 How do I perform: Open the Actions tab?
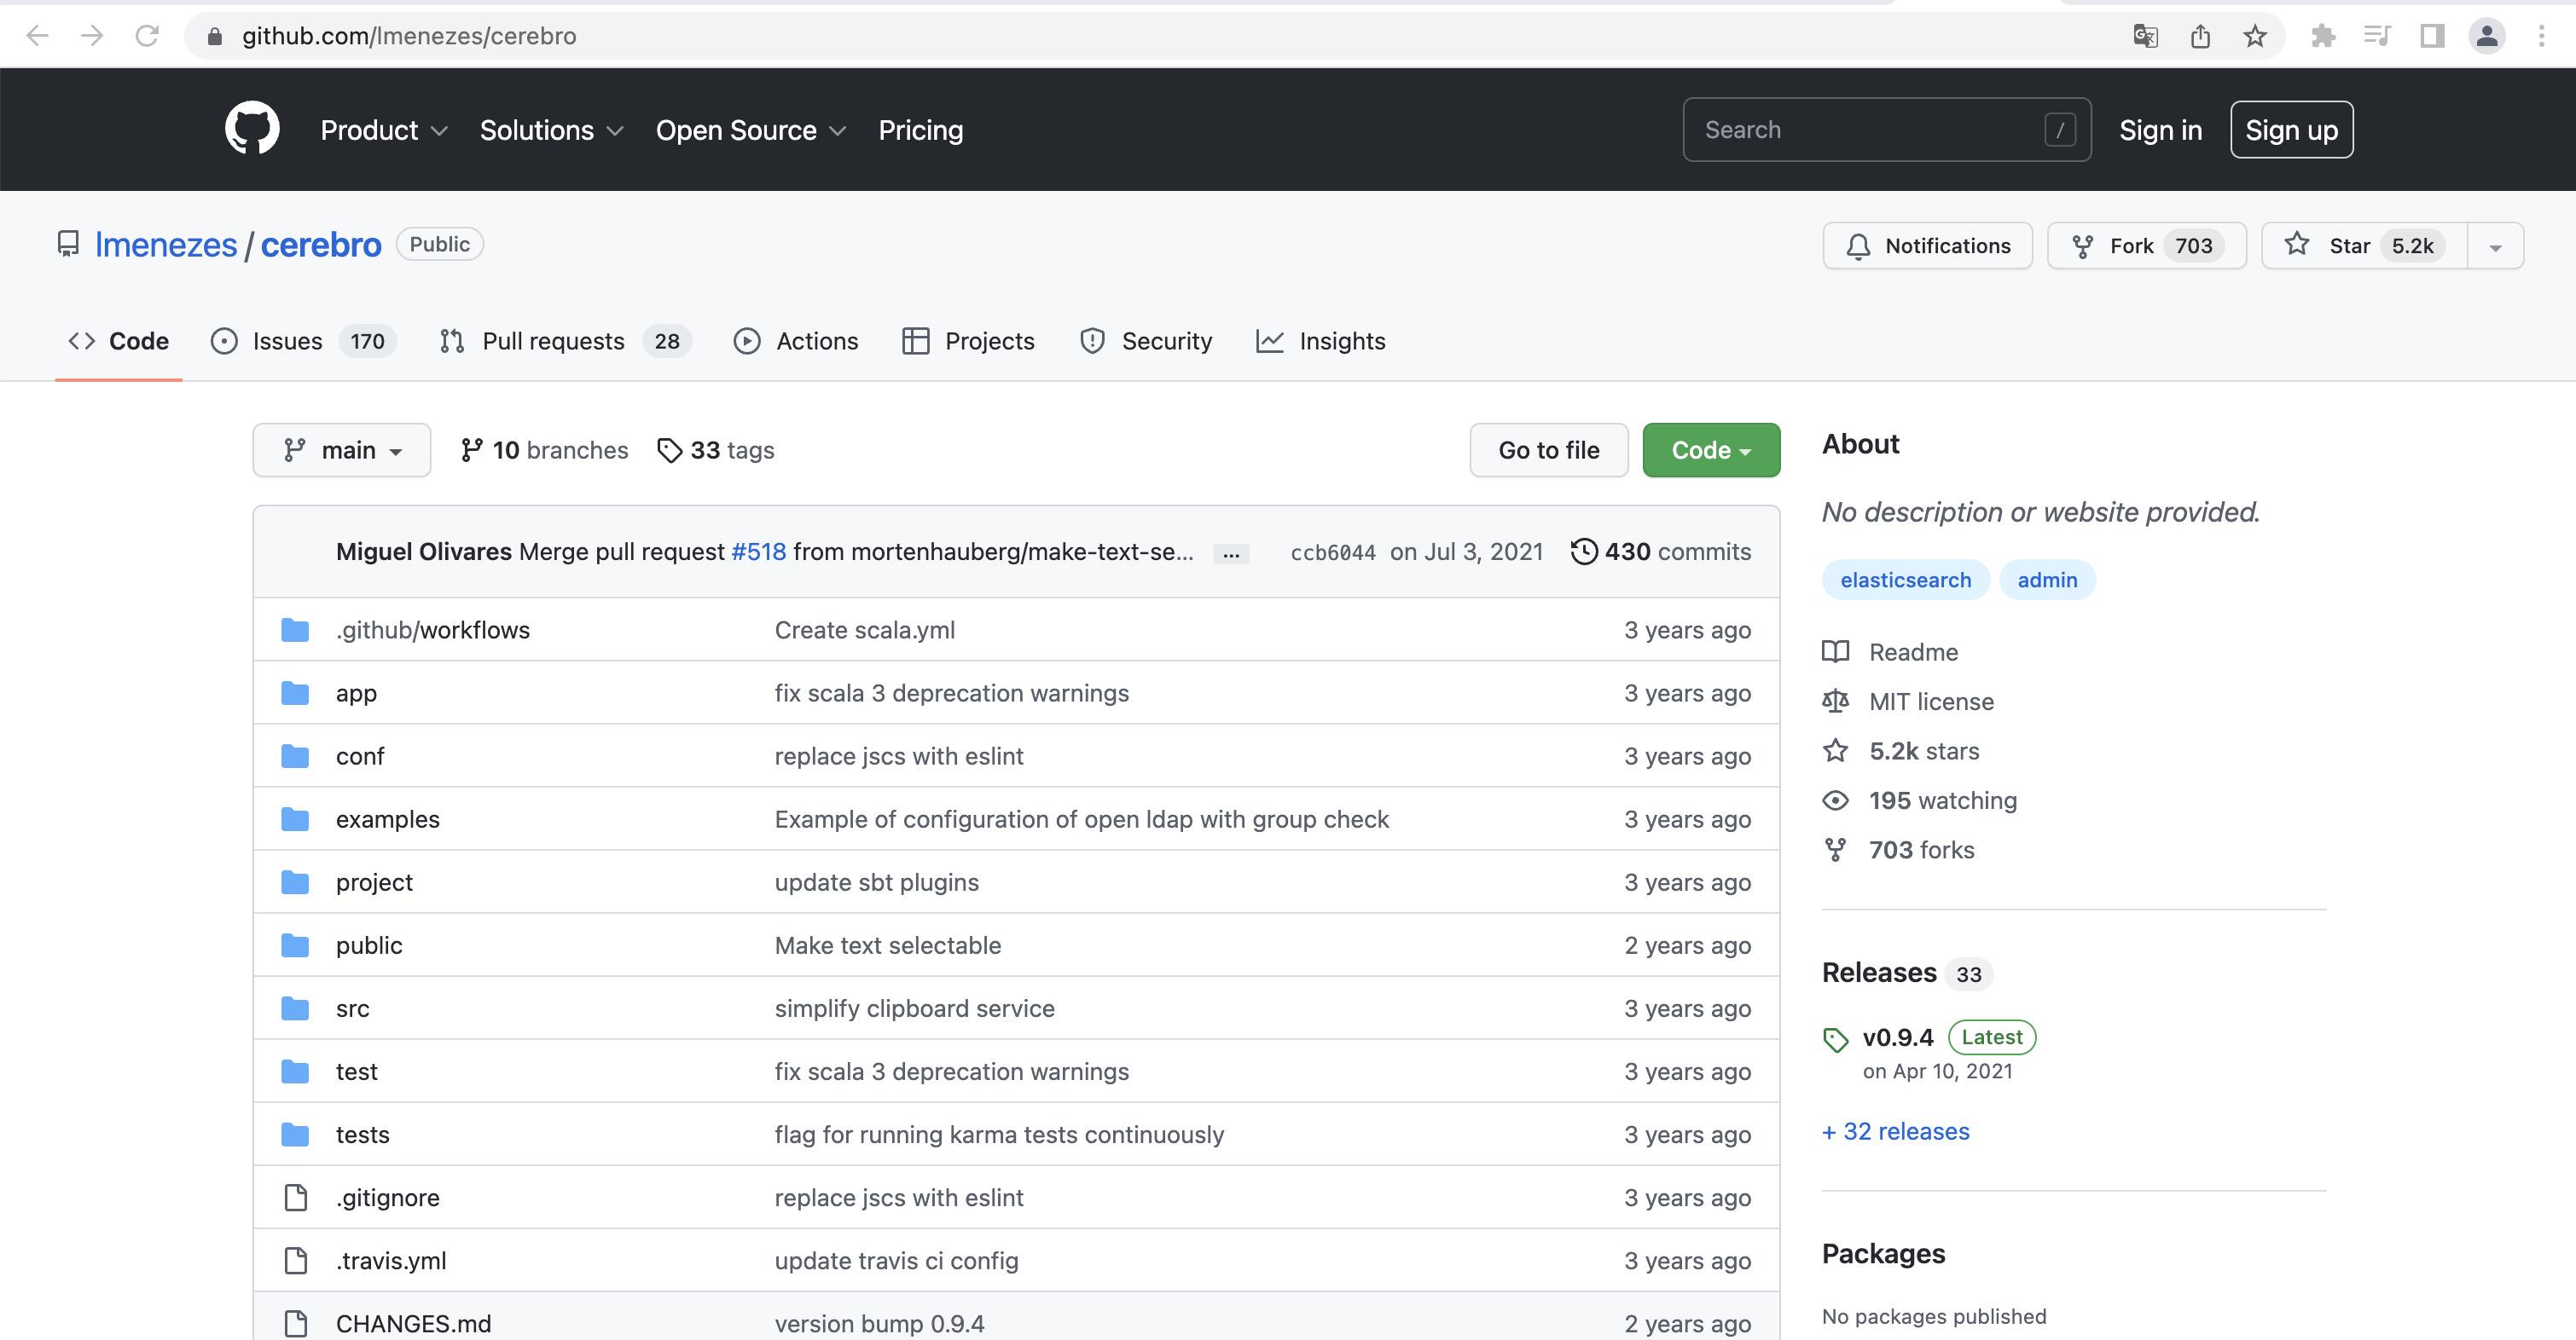click(796, 341)
